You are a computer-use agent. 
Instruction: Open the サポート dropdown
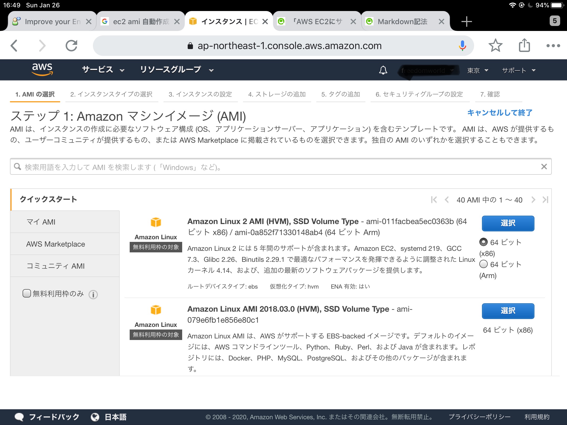(518, 70)
